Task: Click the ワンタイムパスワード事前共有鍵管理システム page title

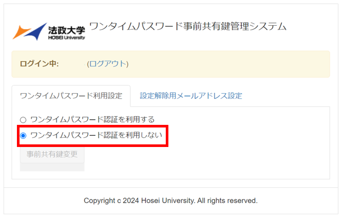Action: click(188, 26)
